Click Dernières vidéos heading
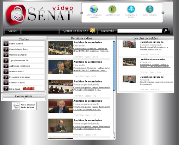The image size is (179, 145). (x=82, y=38)
